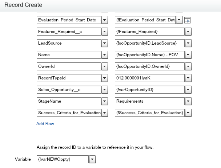Open value dropdown for {!Features_Required}

point(188,32)
